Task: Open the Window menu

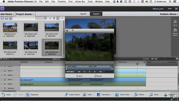Action: 99,1
